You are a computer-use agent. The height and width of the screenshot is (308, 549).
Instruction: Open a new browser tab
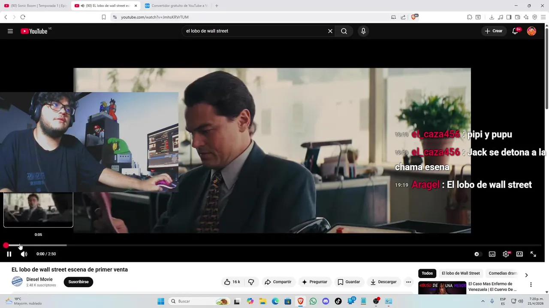217,6
